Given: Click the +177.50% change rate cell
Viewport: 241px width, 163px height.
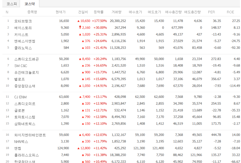Looking at the screenshot, I should tap(99, 21).
